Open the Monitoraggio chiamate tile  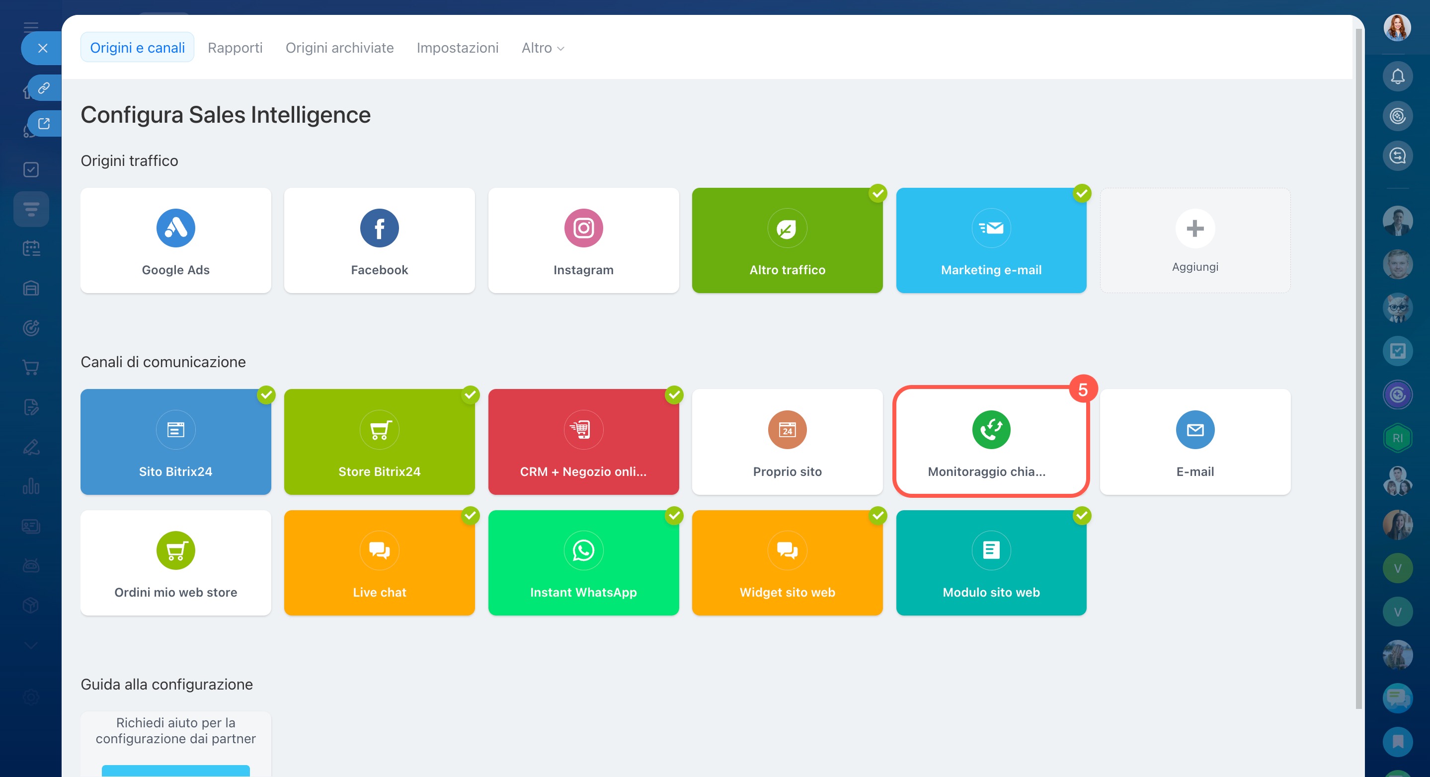click(990, 442)
